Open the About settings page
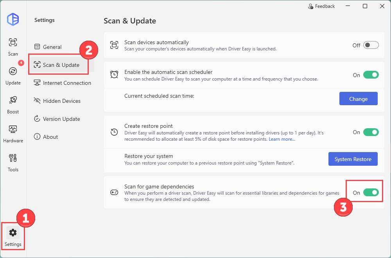 click(x=50, y=137)
